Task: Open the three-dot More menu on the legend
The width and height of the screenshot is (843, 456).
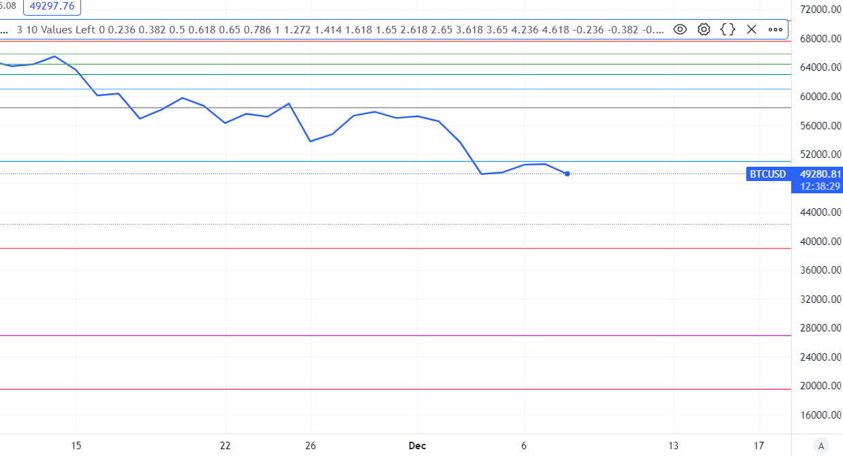Action: coord(775,29)
